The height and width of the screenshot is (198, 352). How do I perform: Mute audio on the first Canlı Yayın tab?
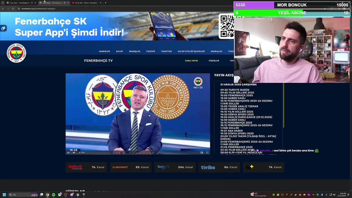coord(32,3)
